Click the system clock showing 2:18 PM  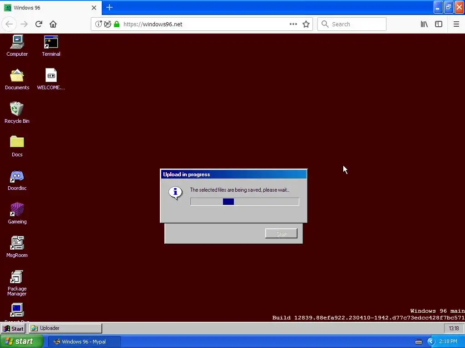[448, 342]
